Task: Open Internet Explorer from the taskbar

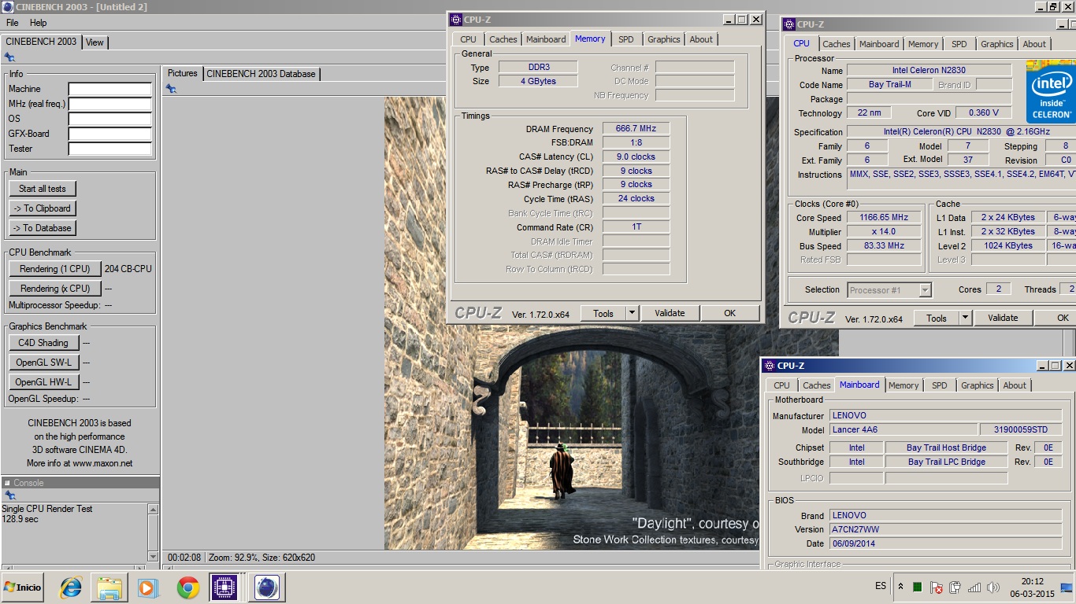Action: [x=71, y=587]
